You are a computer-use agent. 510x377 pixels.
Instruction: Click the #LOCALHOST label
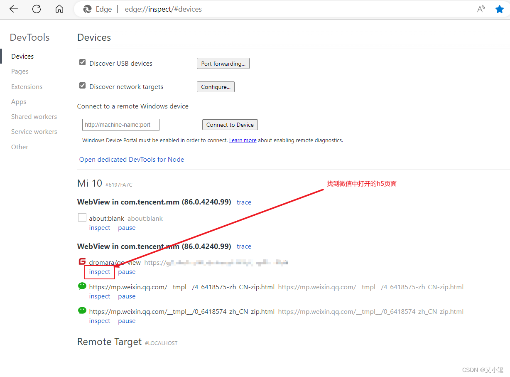[161, 343]
